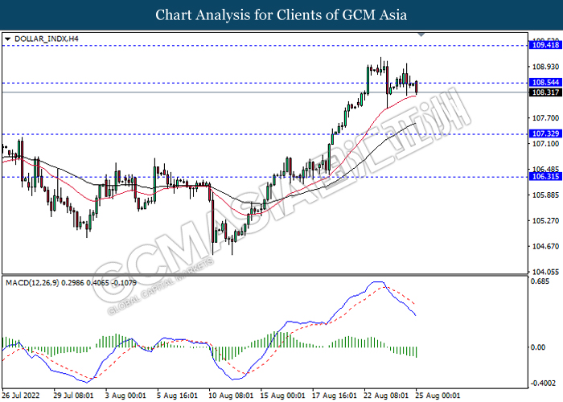Click the 5 Aug 16:01 date label
Viewport: 563px width, 402px height.
[x=178, y=396]
